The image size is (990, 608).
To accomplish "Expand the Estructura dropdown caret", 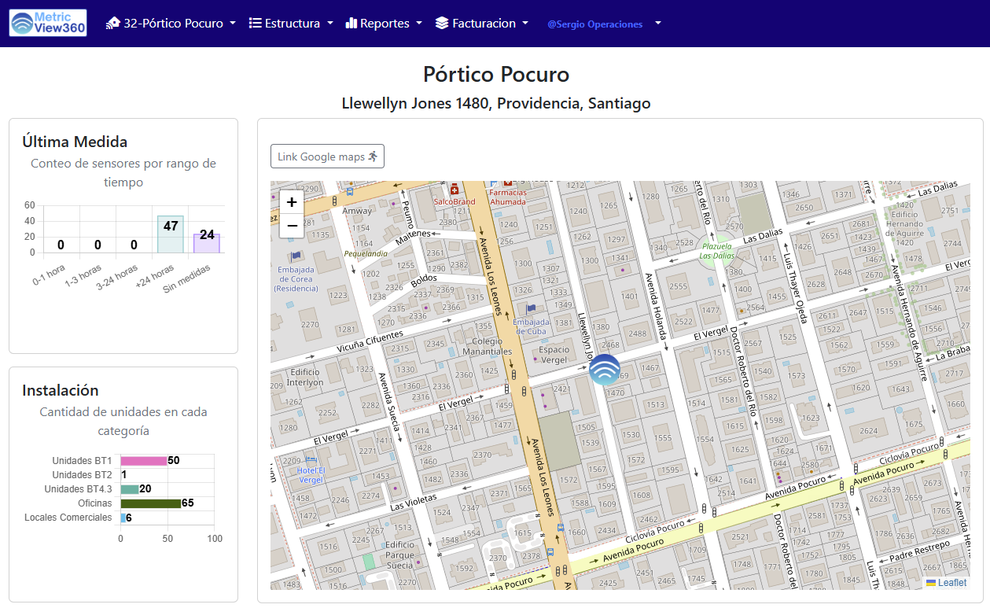I will pos(330,24).
